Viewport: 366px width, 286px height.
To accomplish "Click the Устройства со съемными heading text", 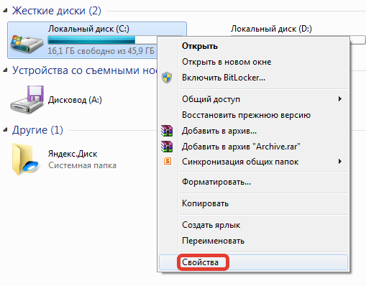I will (x=84, y=70).
